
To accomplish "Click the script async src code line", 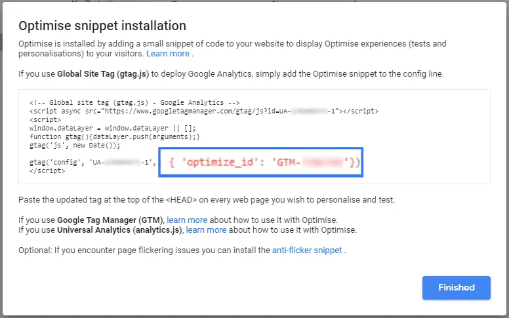I will (x=204, y=111).
